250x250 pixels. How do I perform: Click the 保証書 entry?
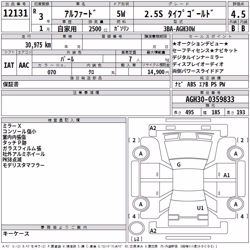tap(11, 84)
